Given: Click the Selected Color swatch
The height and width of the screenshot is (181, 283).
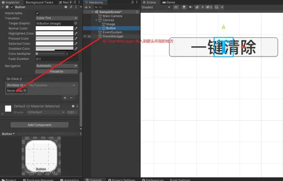Looking at the screenshot, I should tap(54, 43).
